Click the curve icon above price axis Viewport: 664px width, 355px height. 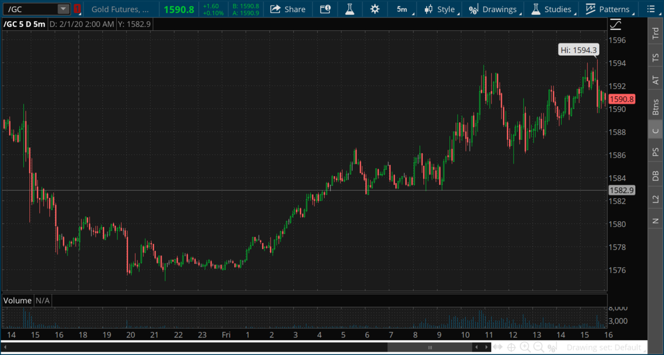pyautogui.click(x=615, y=24)
